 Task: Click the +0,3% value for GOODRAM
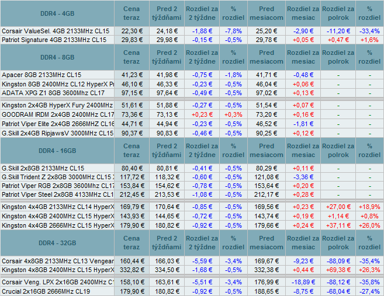[233, 115]
